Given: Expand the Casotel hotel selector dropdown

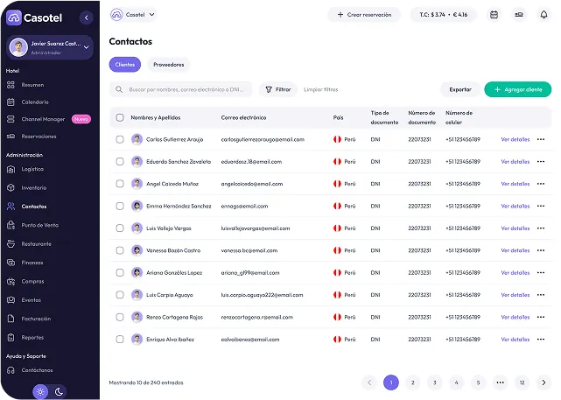Looking at the screenshot, I should (134, 14).
